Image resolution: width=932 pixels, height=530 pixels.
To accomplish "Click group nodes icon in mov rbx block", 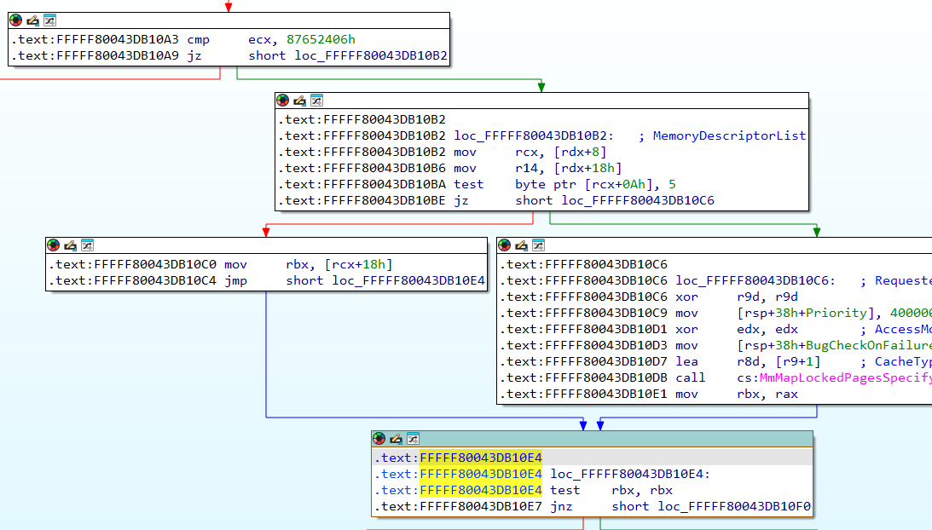I will pyautogui.click(x=87, y=245).
